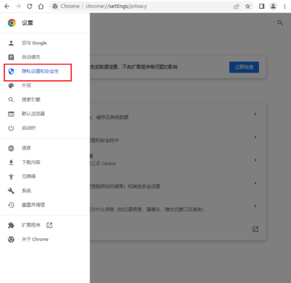The width and height of the screenshot is (291, 283).
Task: Expand the 缓存及其他数据 row arrow
Action: coord(255,114)
